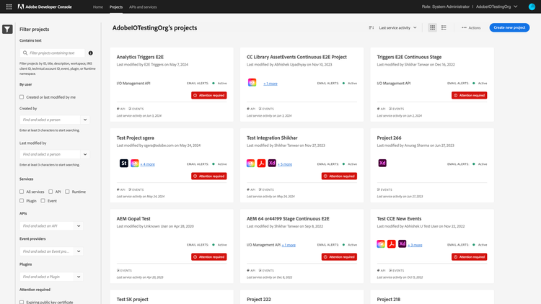
Task: Click the 'Create new project' button
Action: [x=509, y=27]
